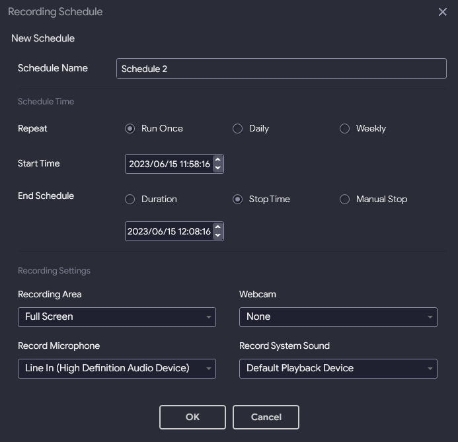Open the Recording Area dropdown
The image size is (458, 442).
(x=117, y=317)
